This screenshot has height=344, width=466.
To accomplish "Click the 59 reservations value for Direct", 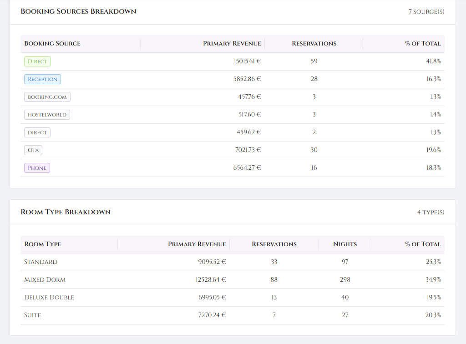I will point(314,61).
